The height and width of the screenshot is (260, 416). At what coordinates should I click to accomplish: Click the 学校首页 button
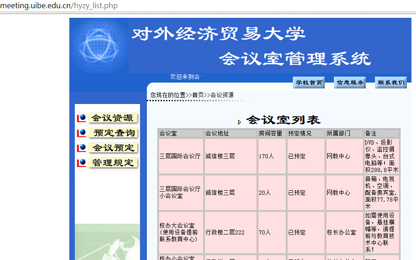[309, 83]
